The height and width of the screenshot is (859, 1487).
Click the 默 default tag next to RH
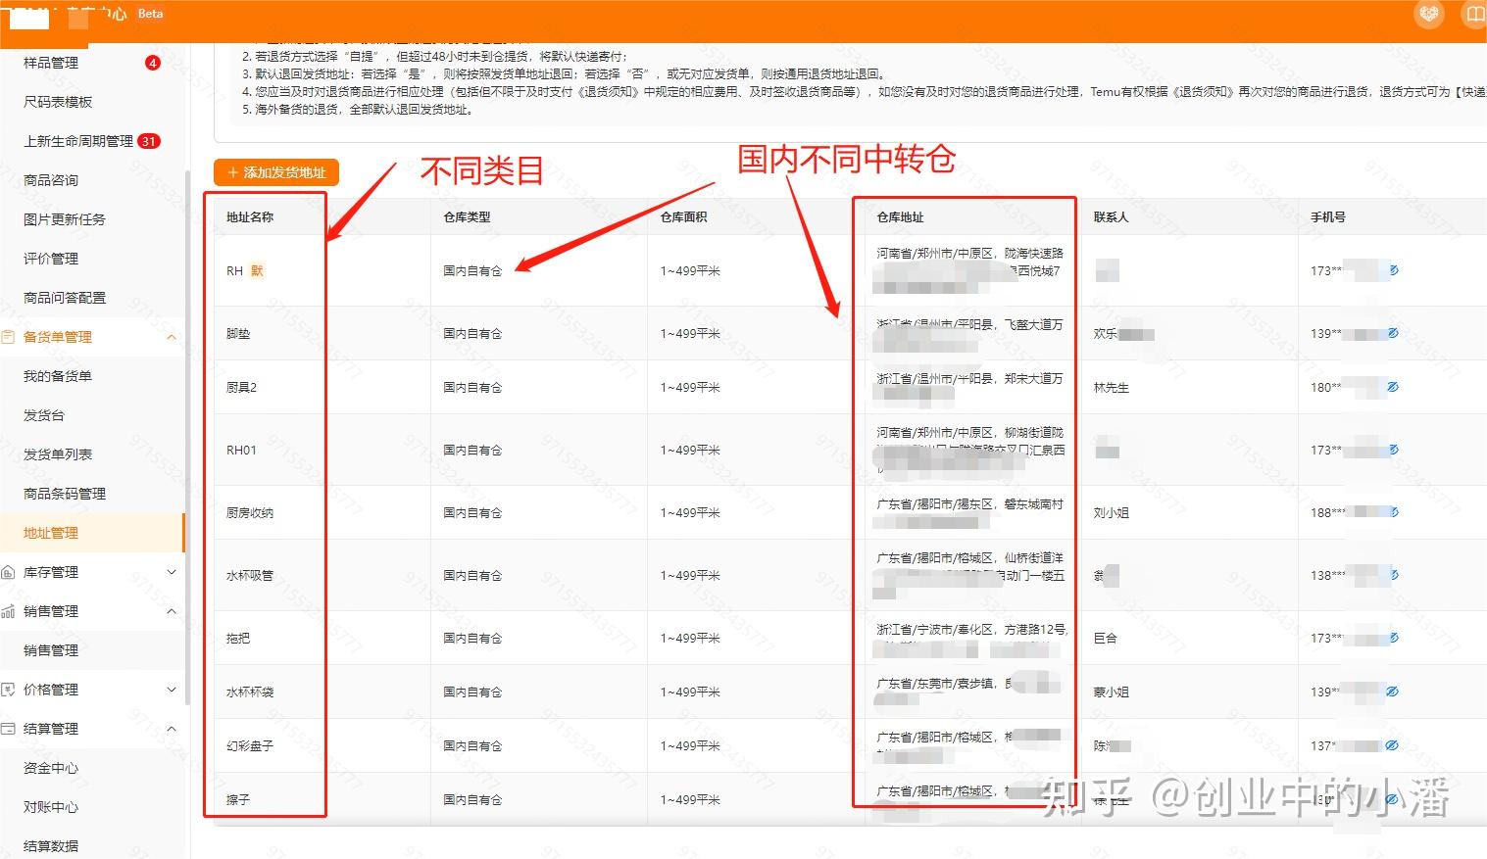click(x=257, y=271)
